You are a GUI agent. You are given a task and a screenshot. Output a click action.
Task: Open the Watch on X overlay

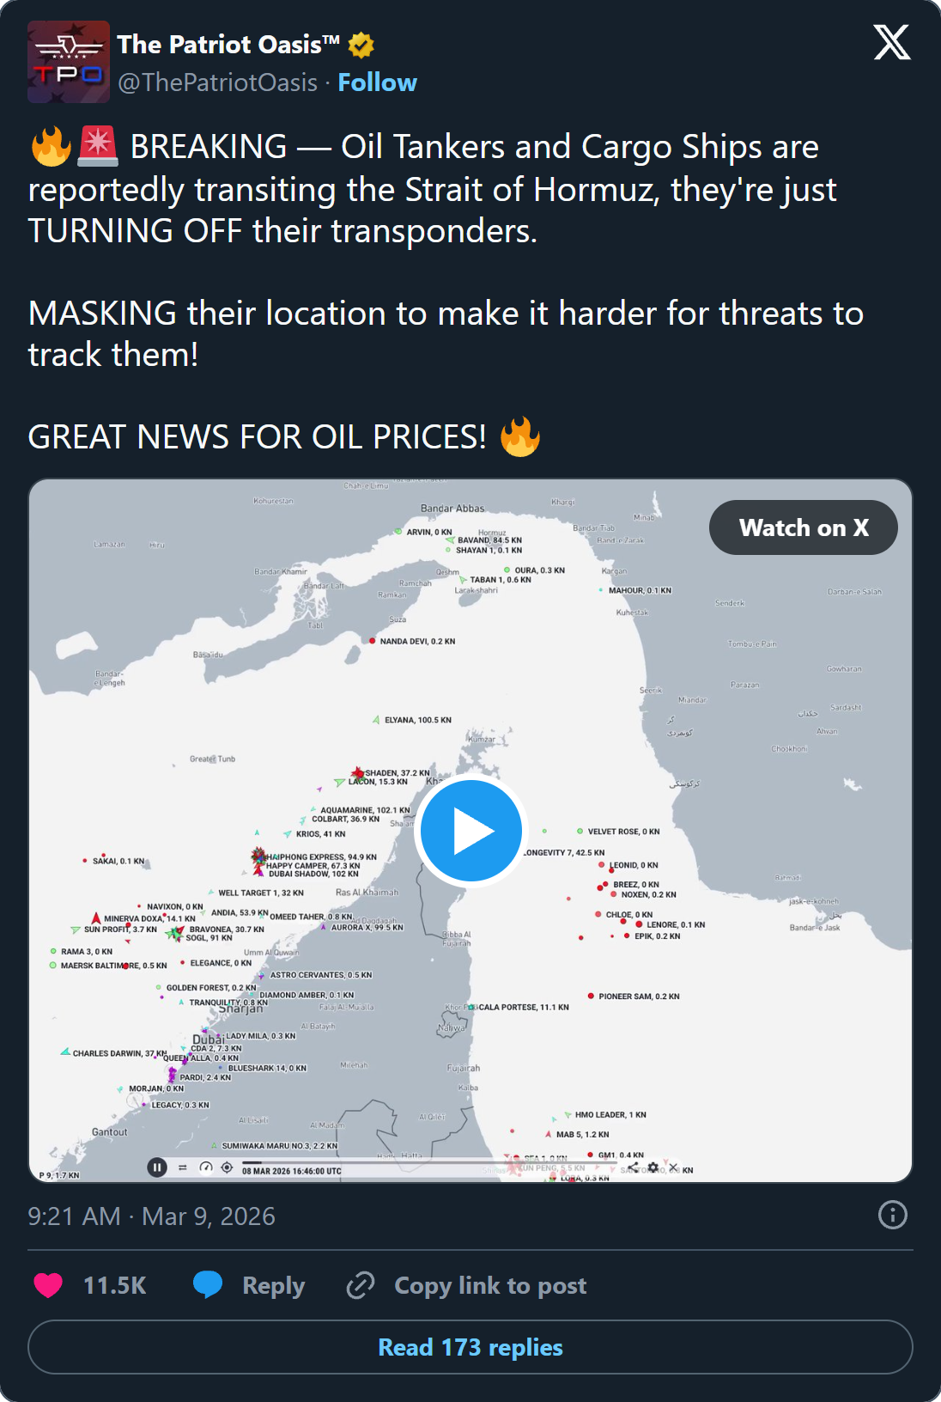[x=803, y=527]
